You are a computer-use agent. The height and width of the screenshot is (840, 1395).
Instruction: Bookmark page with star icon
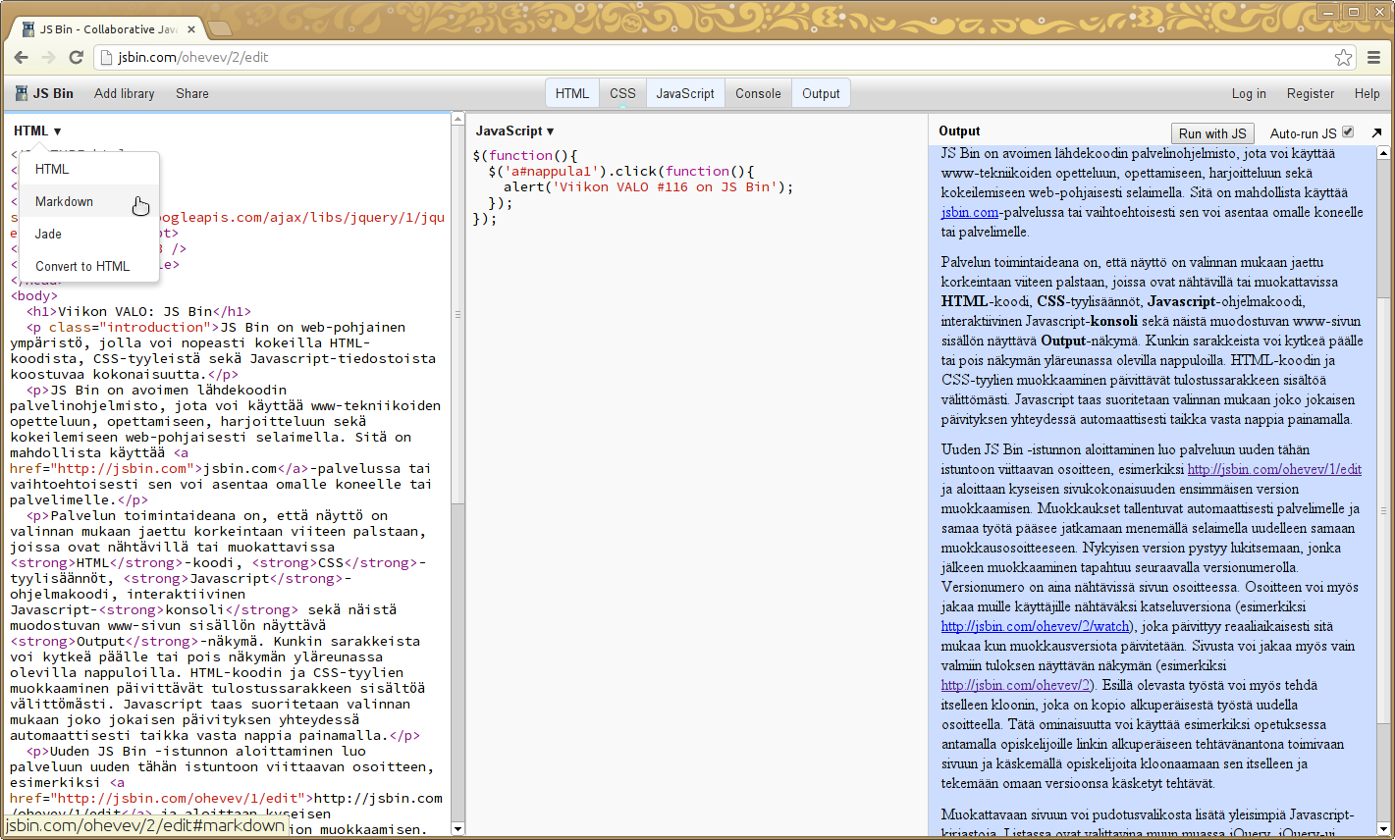tap(1344, 58)
